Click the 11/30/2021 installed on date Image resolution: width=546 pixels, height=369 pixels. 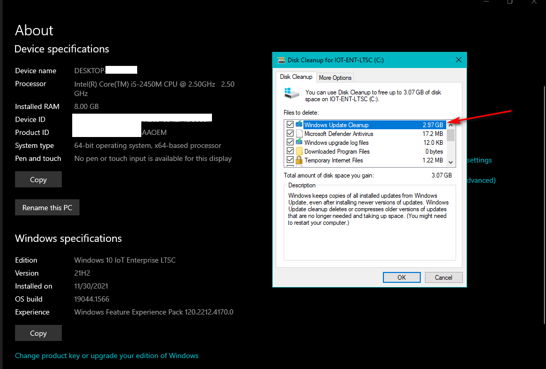[91, 286]
